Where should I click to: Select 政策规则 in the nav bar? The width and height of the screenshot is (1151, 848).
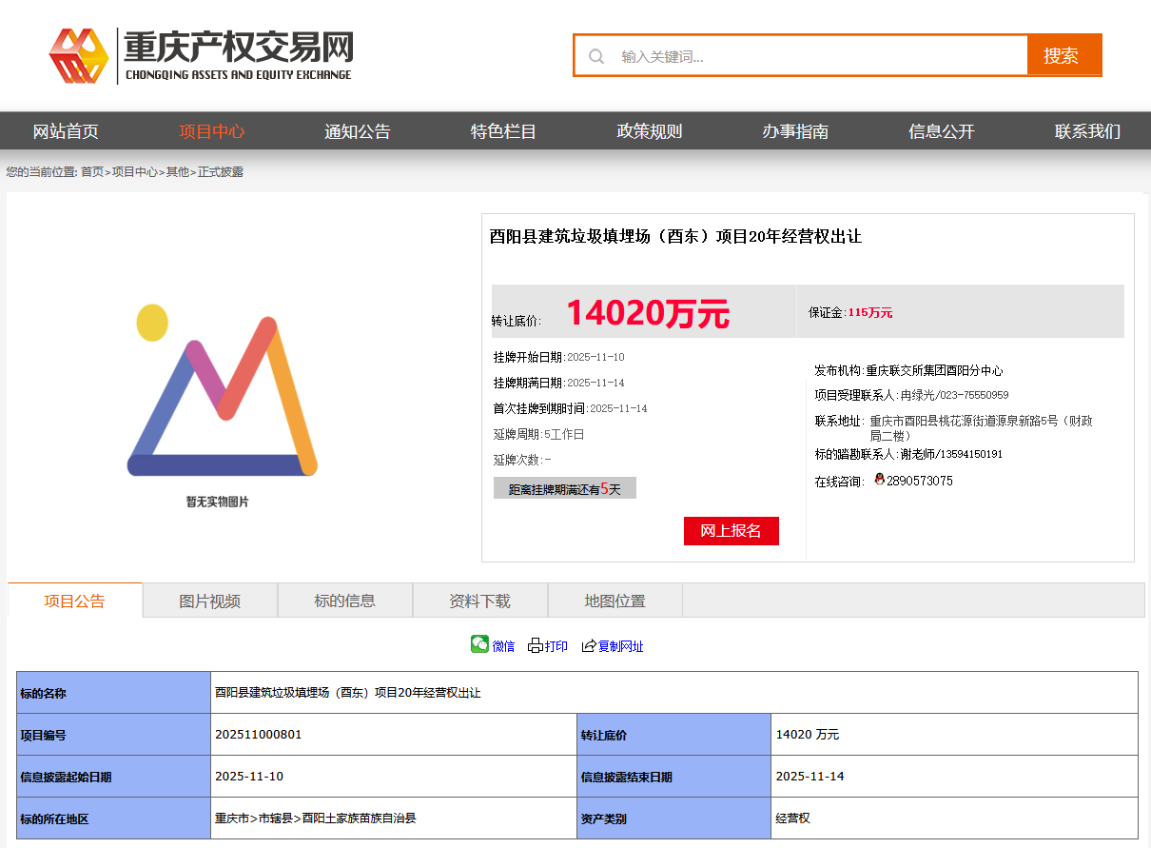click(x=650, y=131)
